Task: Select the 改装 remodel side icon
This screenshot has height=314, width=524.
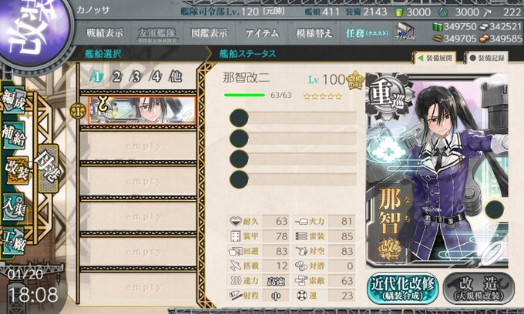Action: point(17,171)
